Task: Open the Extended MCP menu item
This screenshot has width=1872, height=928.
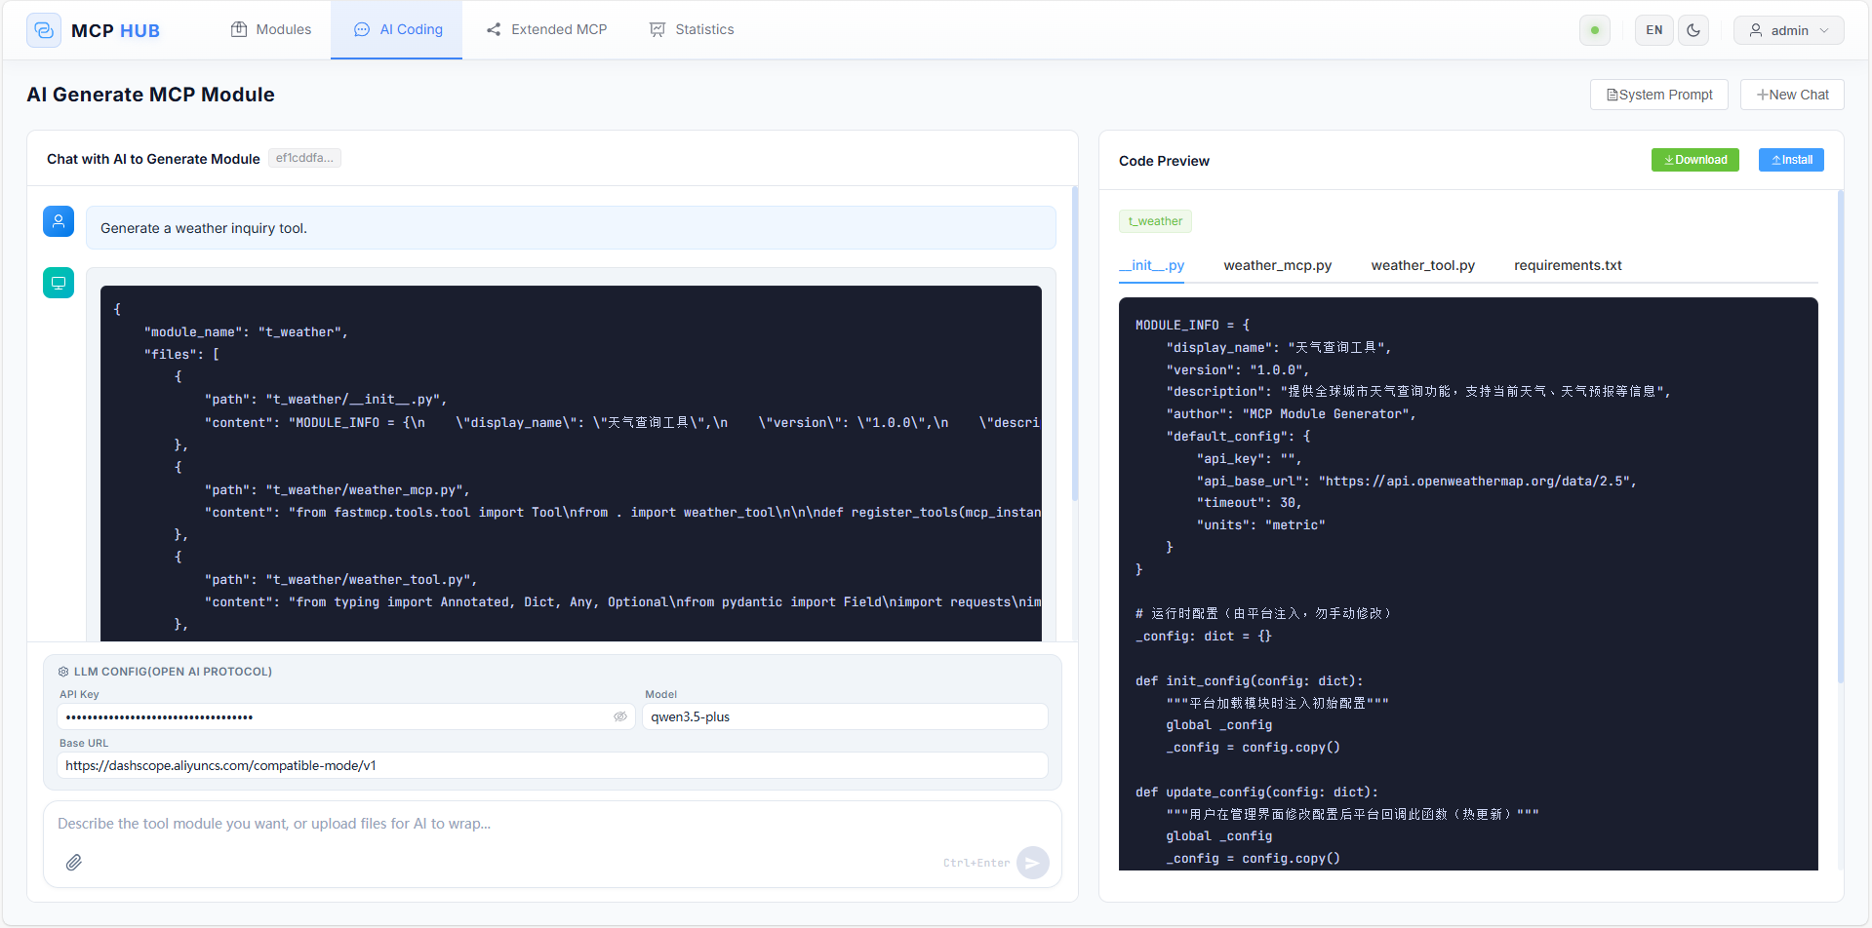Action: click(546, 29)
